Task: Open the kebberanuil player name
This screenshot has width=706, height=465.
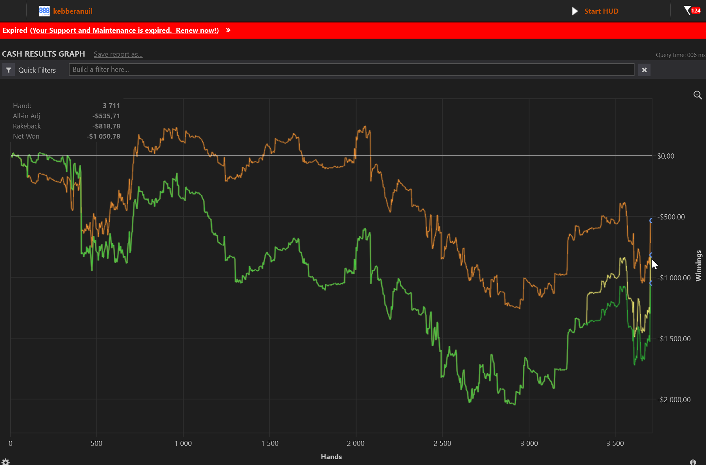Action: tap(73, 11)
